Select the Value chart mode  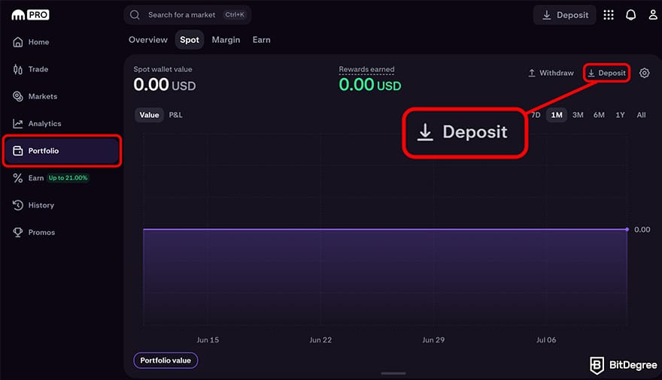pyautogui.click(x=149, y=115)
